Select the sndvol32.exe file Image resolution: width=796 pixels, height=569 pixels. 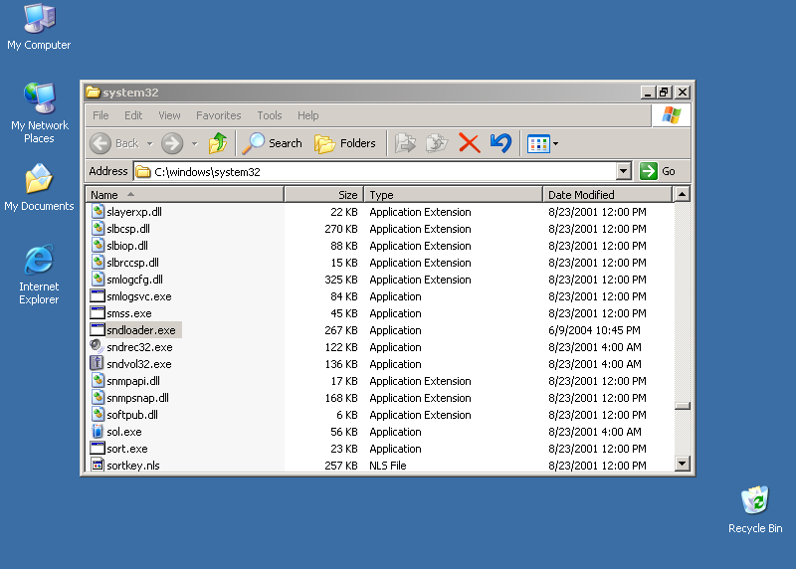pos(138,364)
